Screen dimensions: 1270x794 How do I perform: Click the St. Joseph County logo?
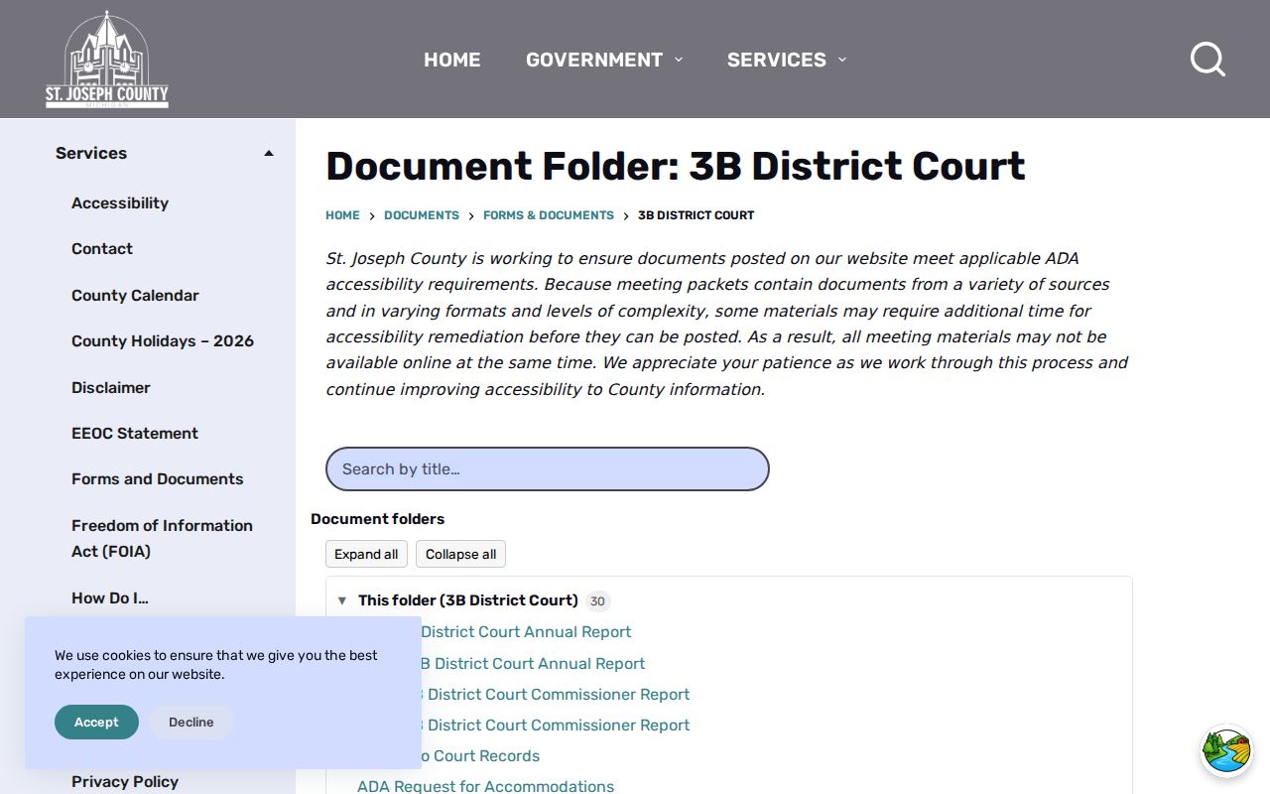click(x=107, y=60)
